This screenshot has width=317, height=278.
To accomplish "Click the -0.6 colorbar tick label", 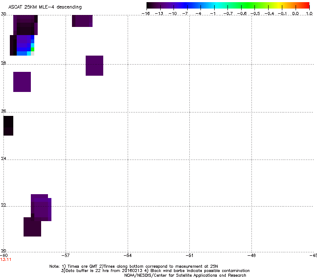I will [242, 14].
